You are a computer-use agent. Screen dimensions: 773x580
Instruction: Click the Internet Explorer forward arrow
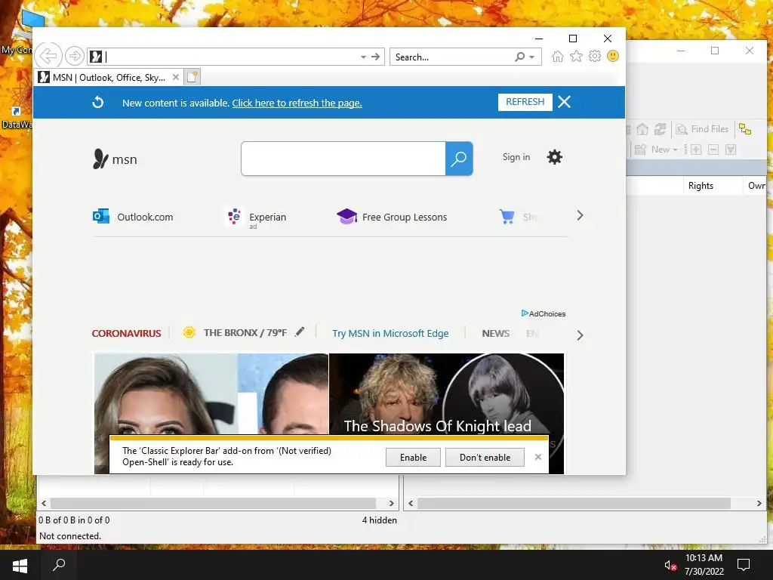75,56
